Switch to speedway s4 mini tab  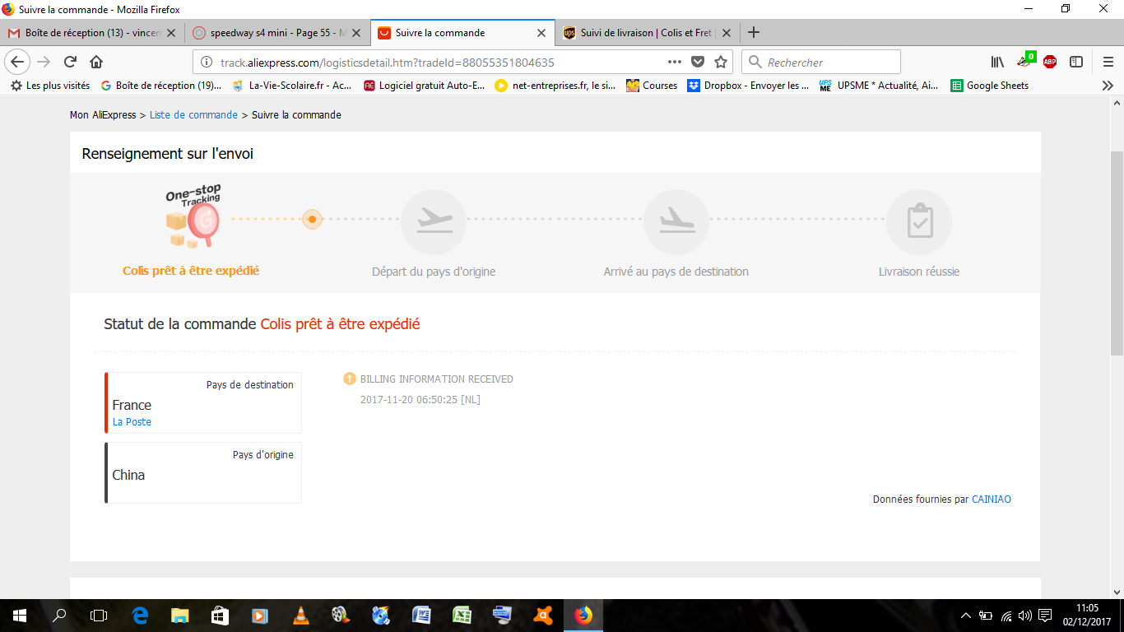click(276, 33)
